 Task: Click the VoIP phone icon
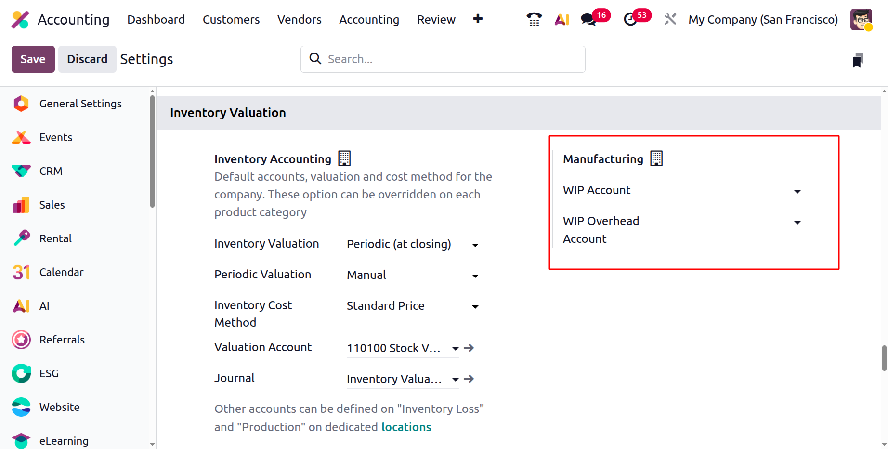coord(534,19)
